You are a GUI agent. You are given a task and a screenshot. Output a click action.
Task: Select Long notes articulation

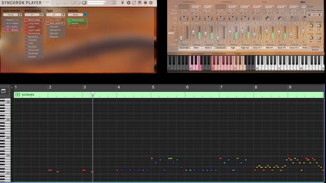[x=34, y=23]
